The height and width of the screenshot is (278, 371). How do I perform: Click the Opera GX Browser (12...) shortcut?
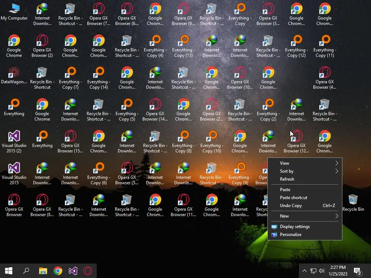[296, 142]
